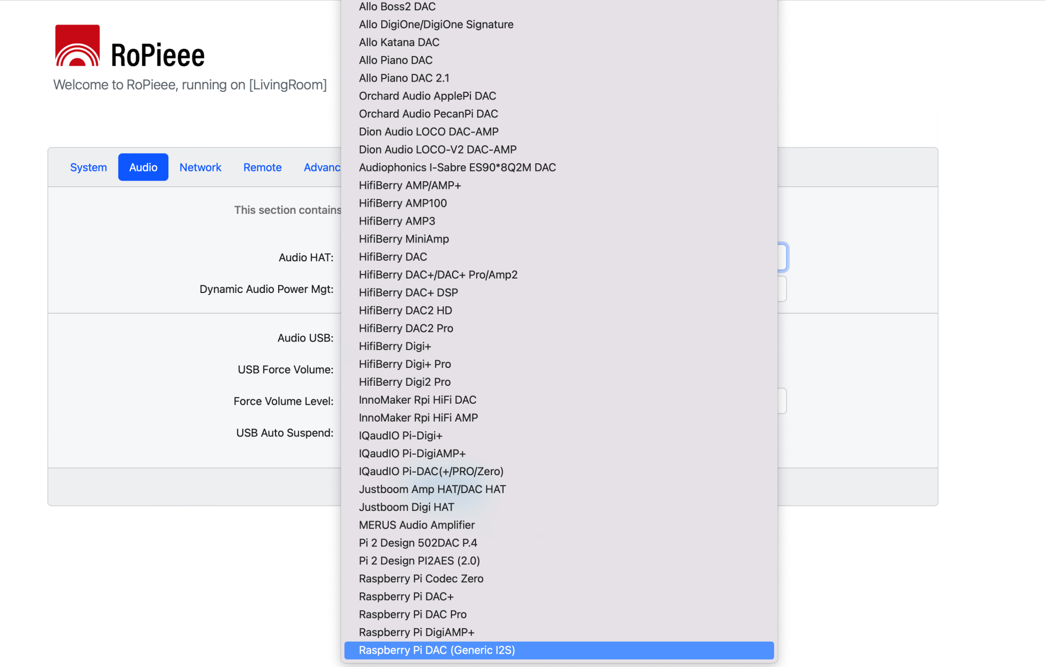The height and width of the screenshot is (667, 1045).
Task: Select HifiBerry AMP100
Action: pos(559,203)
